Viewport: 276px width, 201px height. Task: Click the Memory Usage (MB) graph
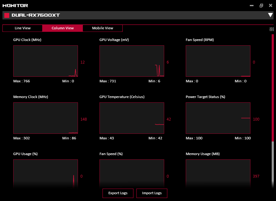click(218, 173)
